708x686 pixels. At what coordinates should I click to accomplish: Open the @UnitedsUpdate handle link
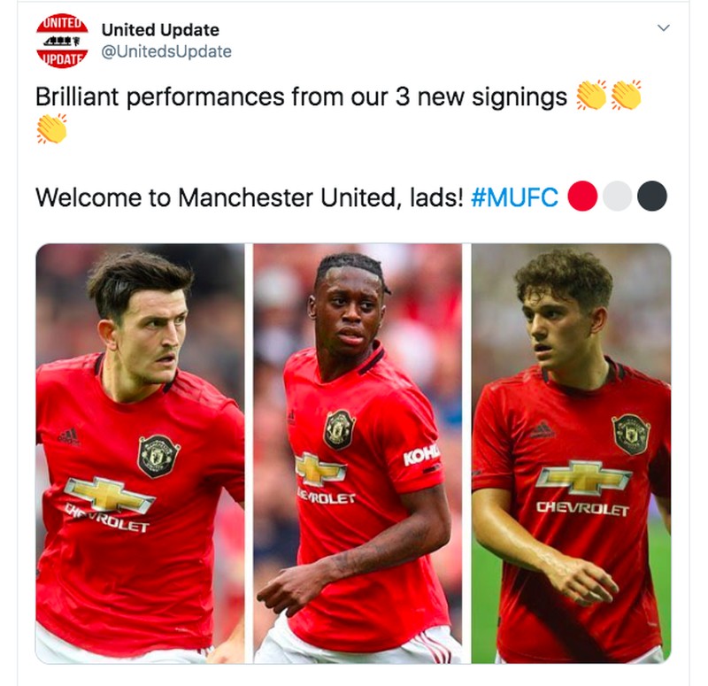coord(166,51)
